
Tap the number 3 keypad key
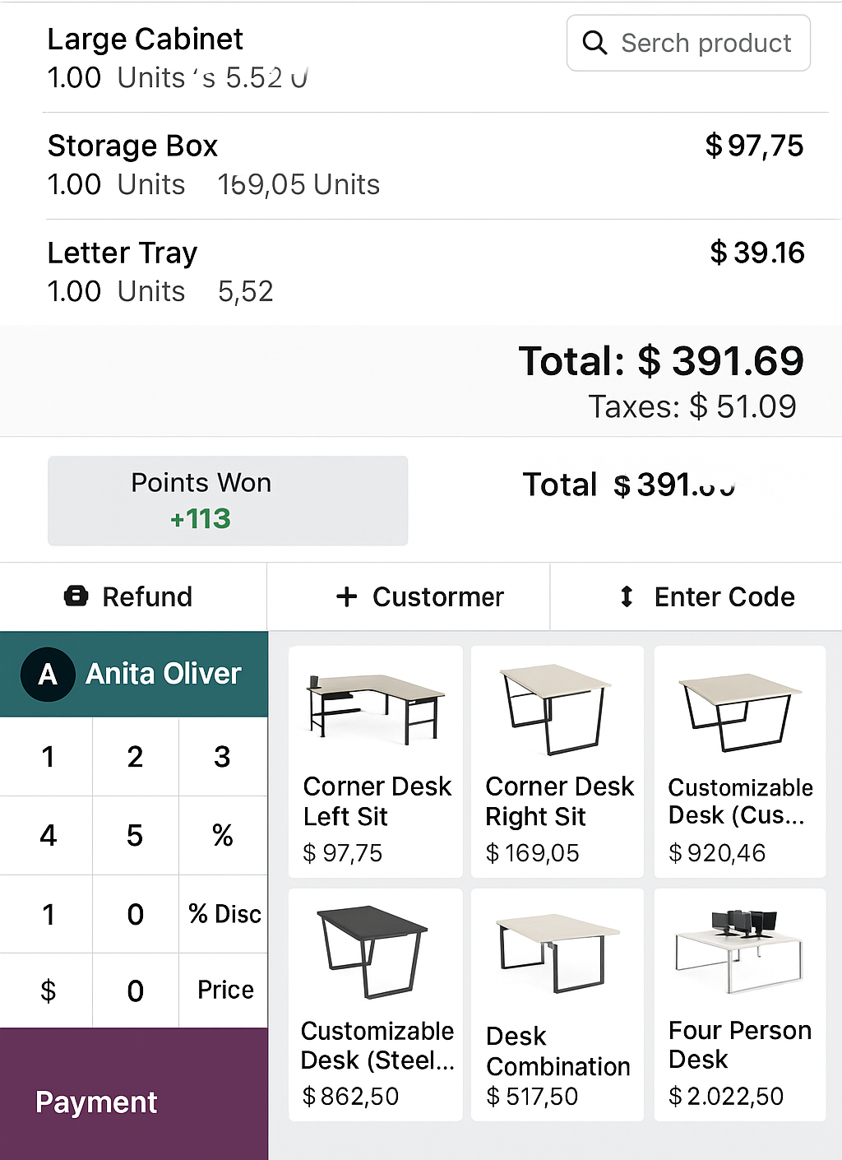[223, 757]
